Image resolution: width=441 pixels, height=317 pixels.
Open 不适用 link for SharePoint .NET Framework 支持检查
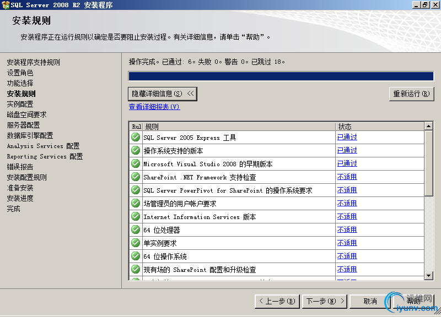pyautogui.click(x=347, y=177)
